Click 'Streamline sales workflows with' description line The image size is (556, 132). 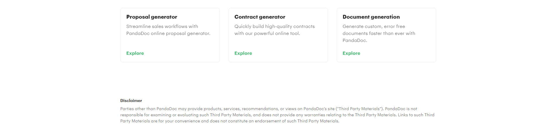click(x=162, y=27)
